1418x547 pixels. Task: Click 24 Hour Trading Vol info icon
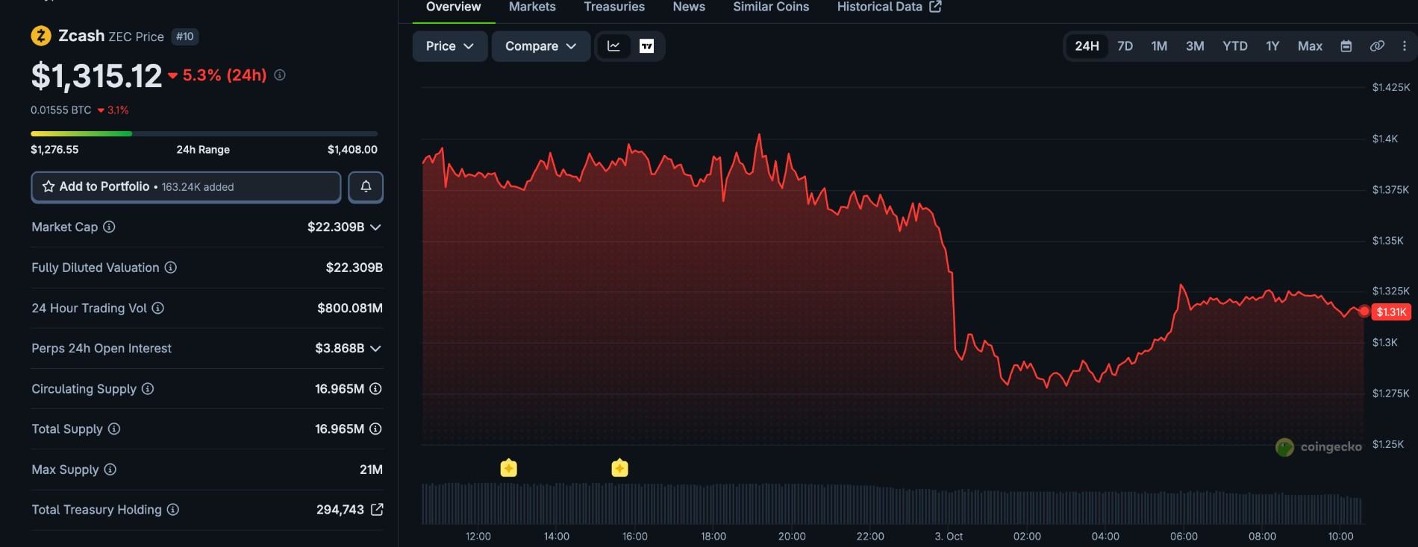[x=158, y=308]
